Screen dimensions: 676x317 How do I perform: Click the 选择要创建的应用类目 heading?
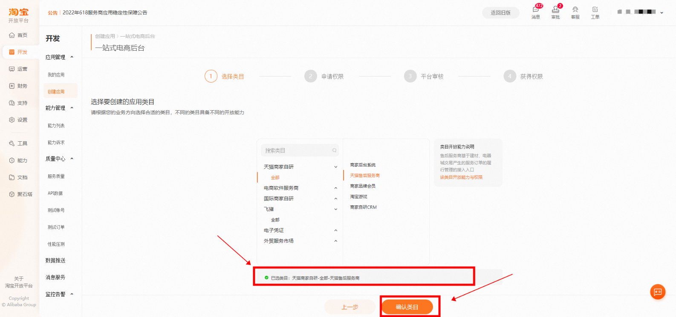click(123, 102)
